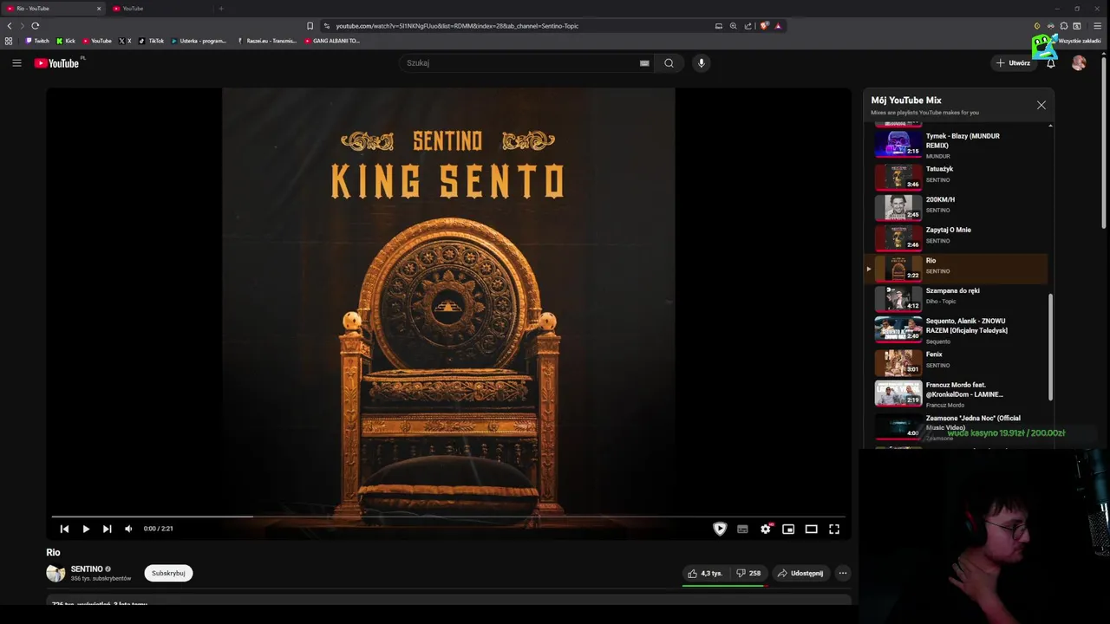Open TikTok bookmark
The width and height of the screenshot is (1110, 624).
pyautogui.click(x=152, y=41)
